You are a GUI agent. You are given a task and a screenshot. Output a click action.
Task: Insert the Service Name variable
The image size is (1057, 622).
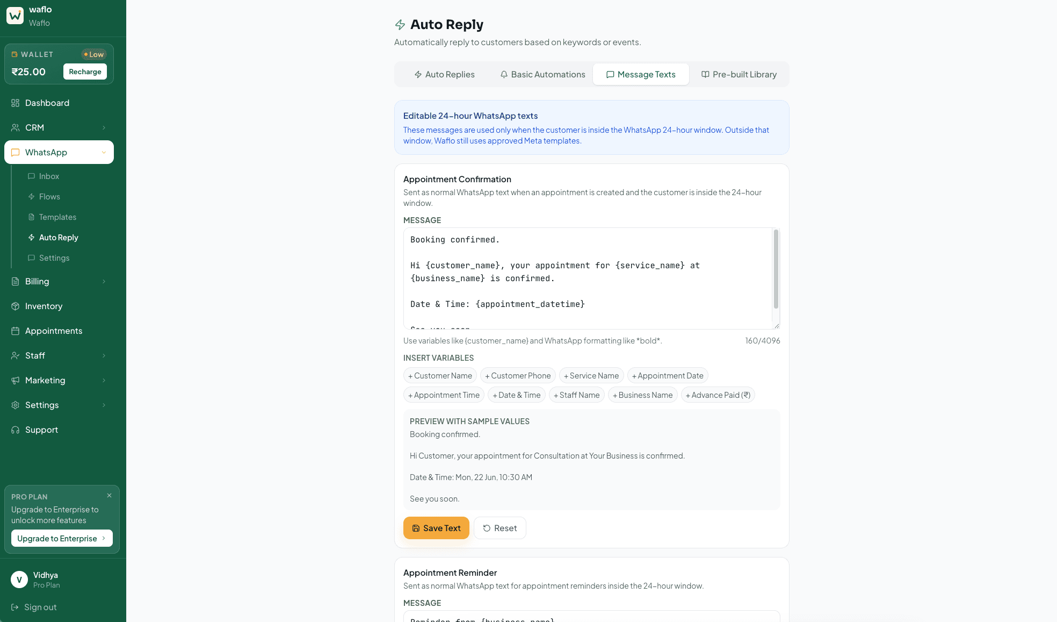coord(591,376)
